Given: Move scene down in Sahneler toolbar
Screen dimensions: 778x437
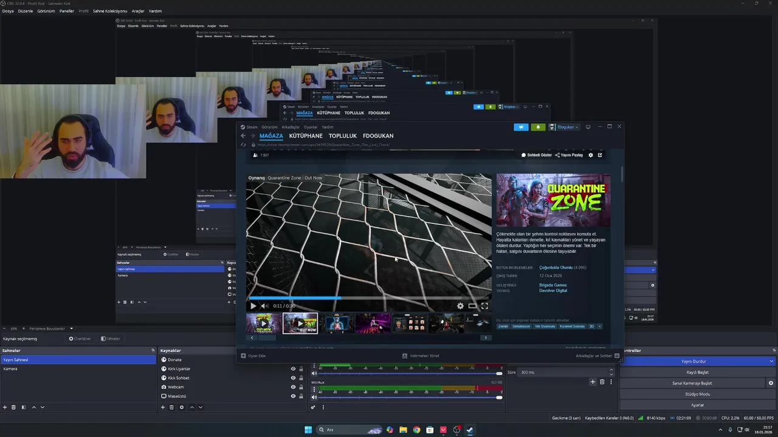Looking at the screenshot, I should click(x=43, y=407).
